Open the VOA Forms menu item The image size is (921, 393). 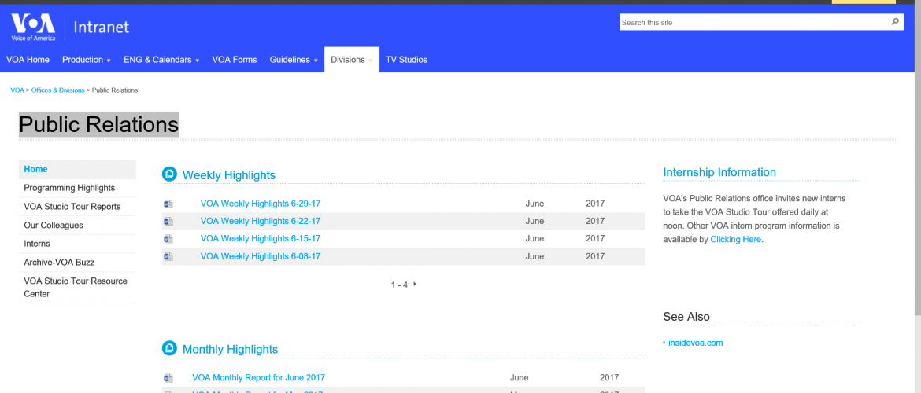235,60
